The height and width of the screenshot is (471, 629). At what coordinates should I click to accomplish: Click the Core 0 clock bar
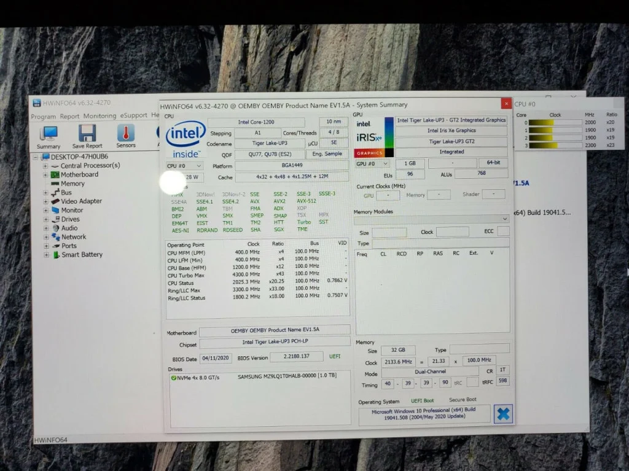[x=555, y=122]
